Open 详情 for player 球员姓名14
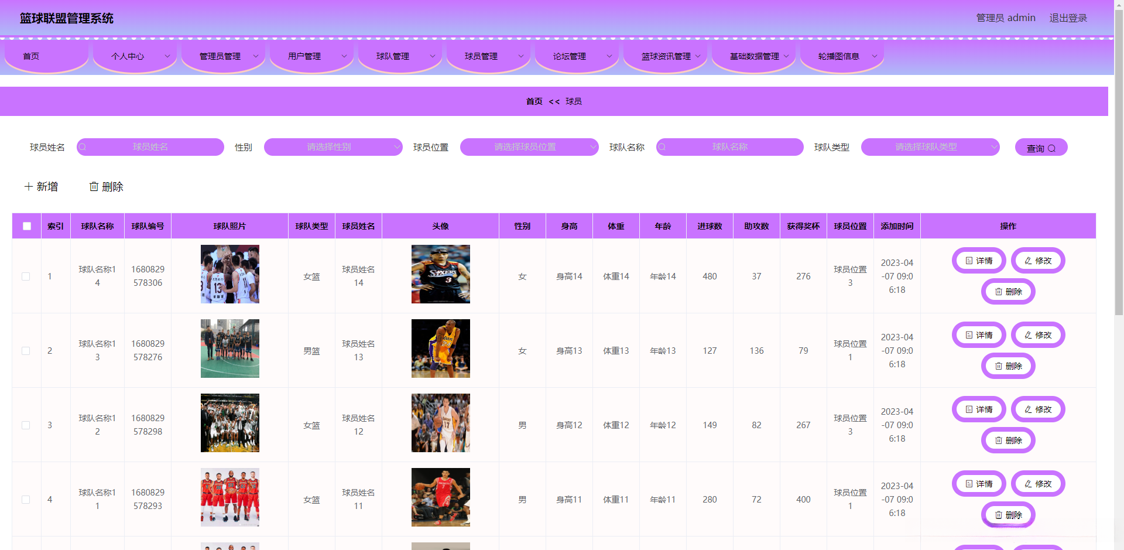1124x550 pixels. click(x=979, y=261)
